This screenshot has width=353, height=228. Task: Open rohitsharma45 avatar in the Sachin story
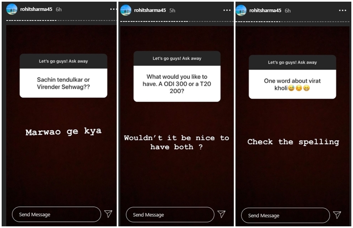coord(12,9)
